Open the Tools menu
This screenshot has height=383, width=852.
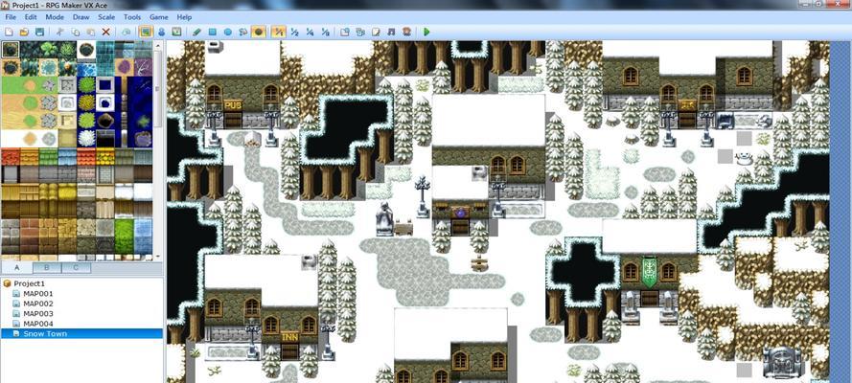coord(132,17)
